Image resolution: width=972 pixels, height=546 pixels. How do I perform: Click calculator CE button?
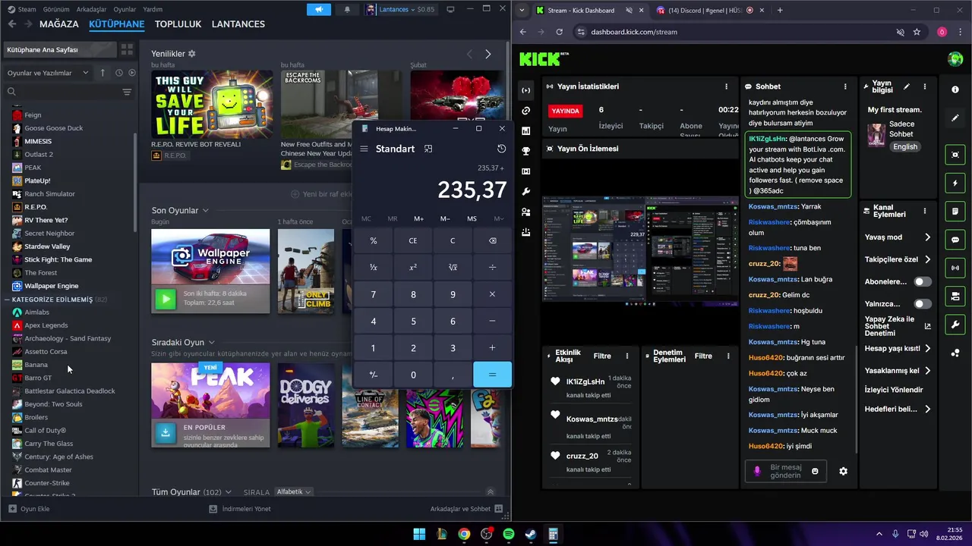(x=413, y=240)
